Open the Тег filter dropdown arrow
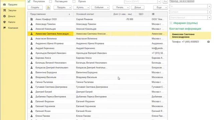 tap(209, 6)
